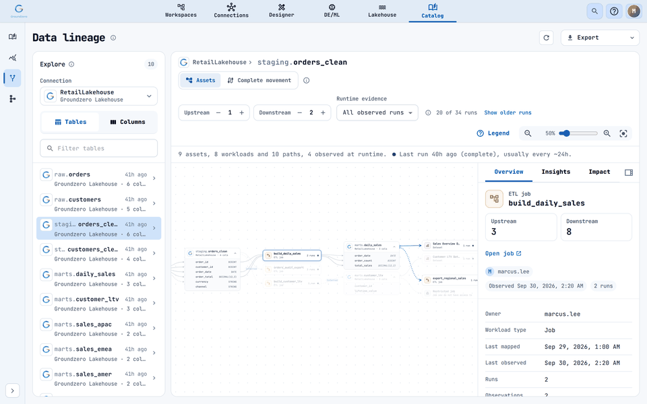
Task: Switch to the Insights tab
Action: coord(556,172)
